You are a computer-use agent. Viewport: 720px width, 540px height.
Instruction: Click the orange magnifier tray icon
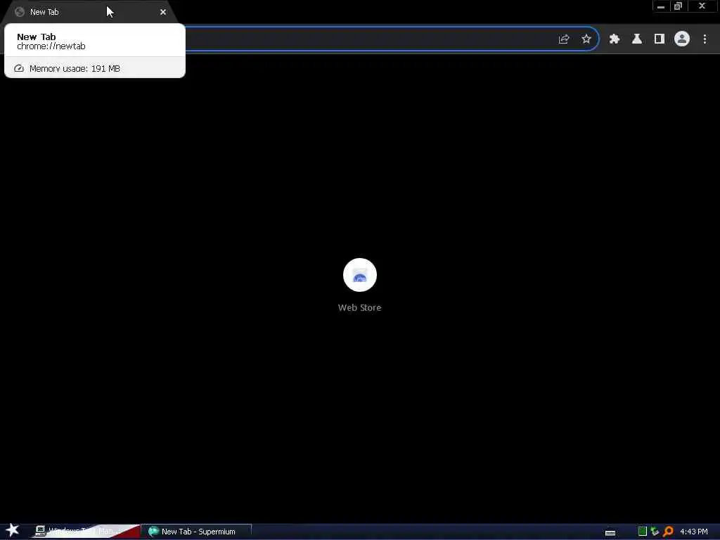(668, 532)
